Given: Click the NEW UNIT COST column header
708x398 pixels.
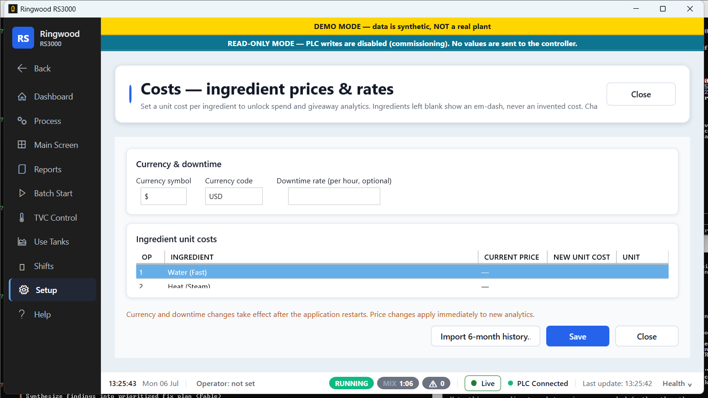Looking at the screenshot, I should [582, 257].
